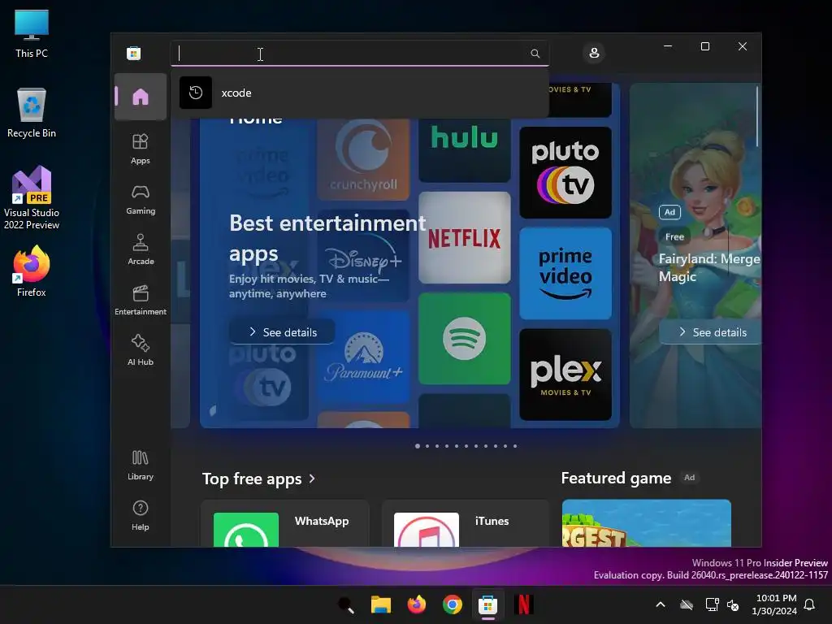Click the Microsoft Store taskbar icon
The height and width of the screenshot is (624, 832).
coord(487,604)
